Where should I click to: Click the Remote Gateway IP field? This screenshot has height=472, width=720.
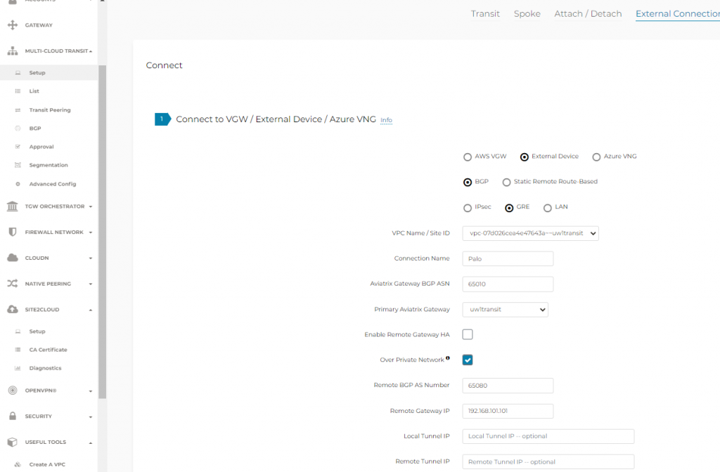coord(508,411)
